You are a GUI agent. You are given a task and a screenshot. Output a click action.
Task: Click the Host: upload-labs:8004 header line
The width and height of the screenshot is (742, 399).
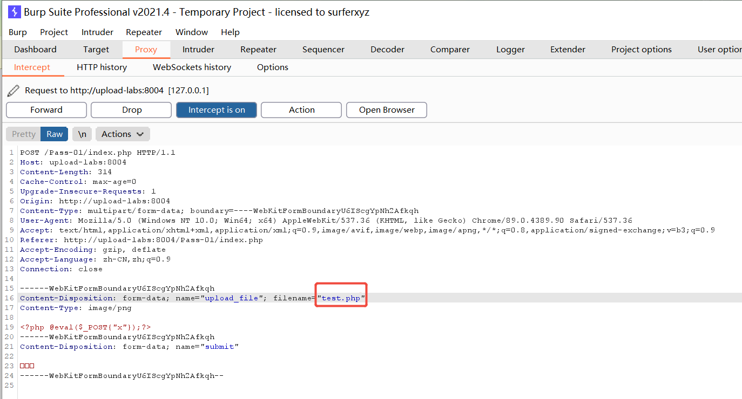pyautogui.click(x=73, y=162)
